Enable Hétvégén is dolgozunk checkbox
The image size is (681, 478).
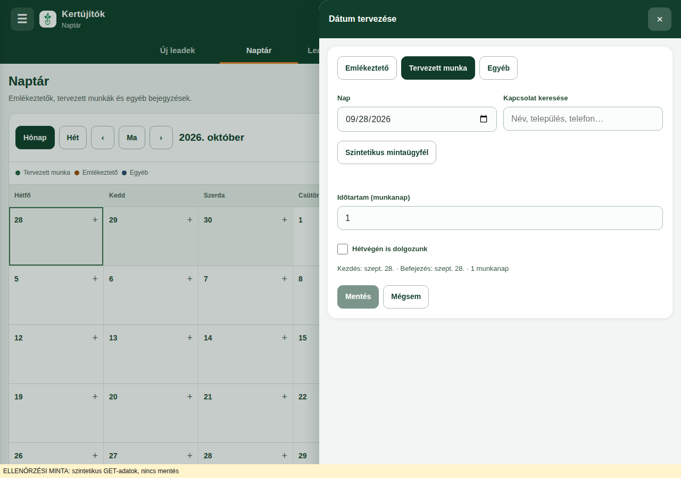coord(343,249)
